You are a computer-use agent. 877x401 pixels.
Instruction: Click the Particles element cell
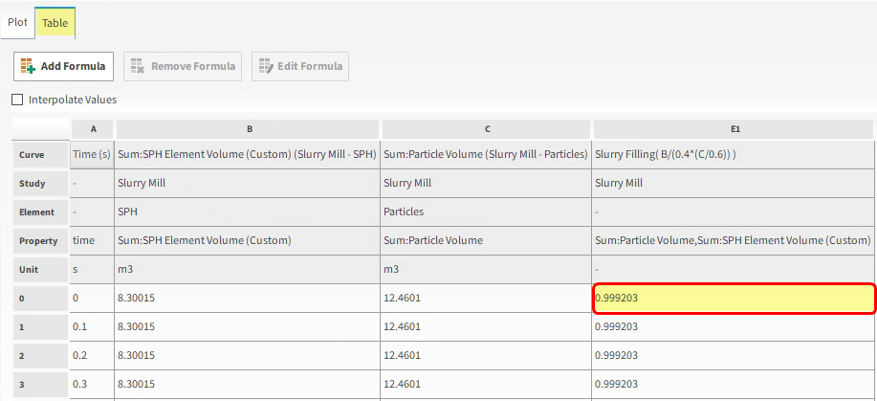(x=486, y=212)
